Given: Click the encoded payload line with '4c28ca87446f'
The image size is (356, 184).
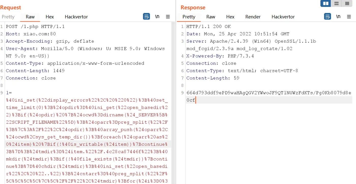Looking at the screenshot, I should click(x=87, y=152).
